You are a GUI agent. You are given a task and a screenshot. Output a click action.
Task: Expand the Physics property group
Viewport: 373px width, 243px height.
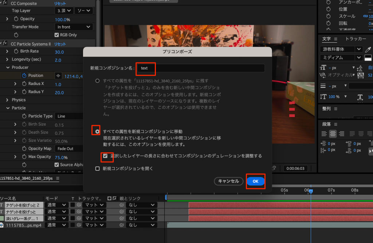click(7, 100)
